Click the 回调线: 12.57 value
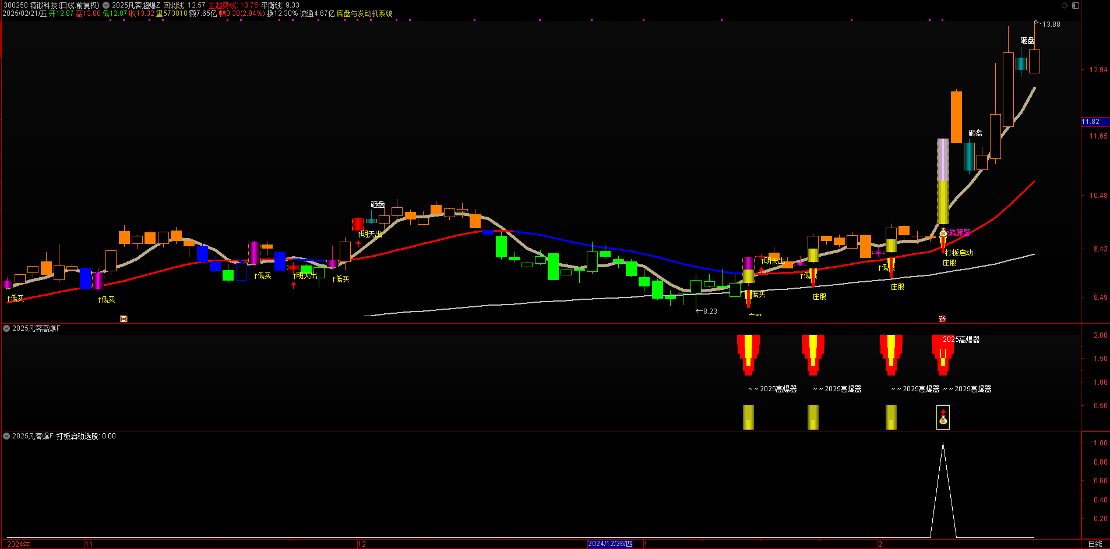Image resolution: width=1110 pixels, height=549 pixels. (x=184, y=5)
